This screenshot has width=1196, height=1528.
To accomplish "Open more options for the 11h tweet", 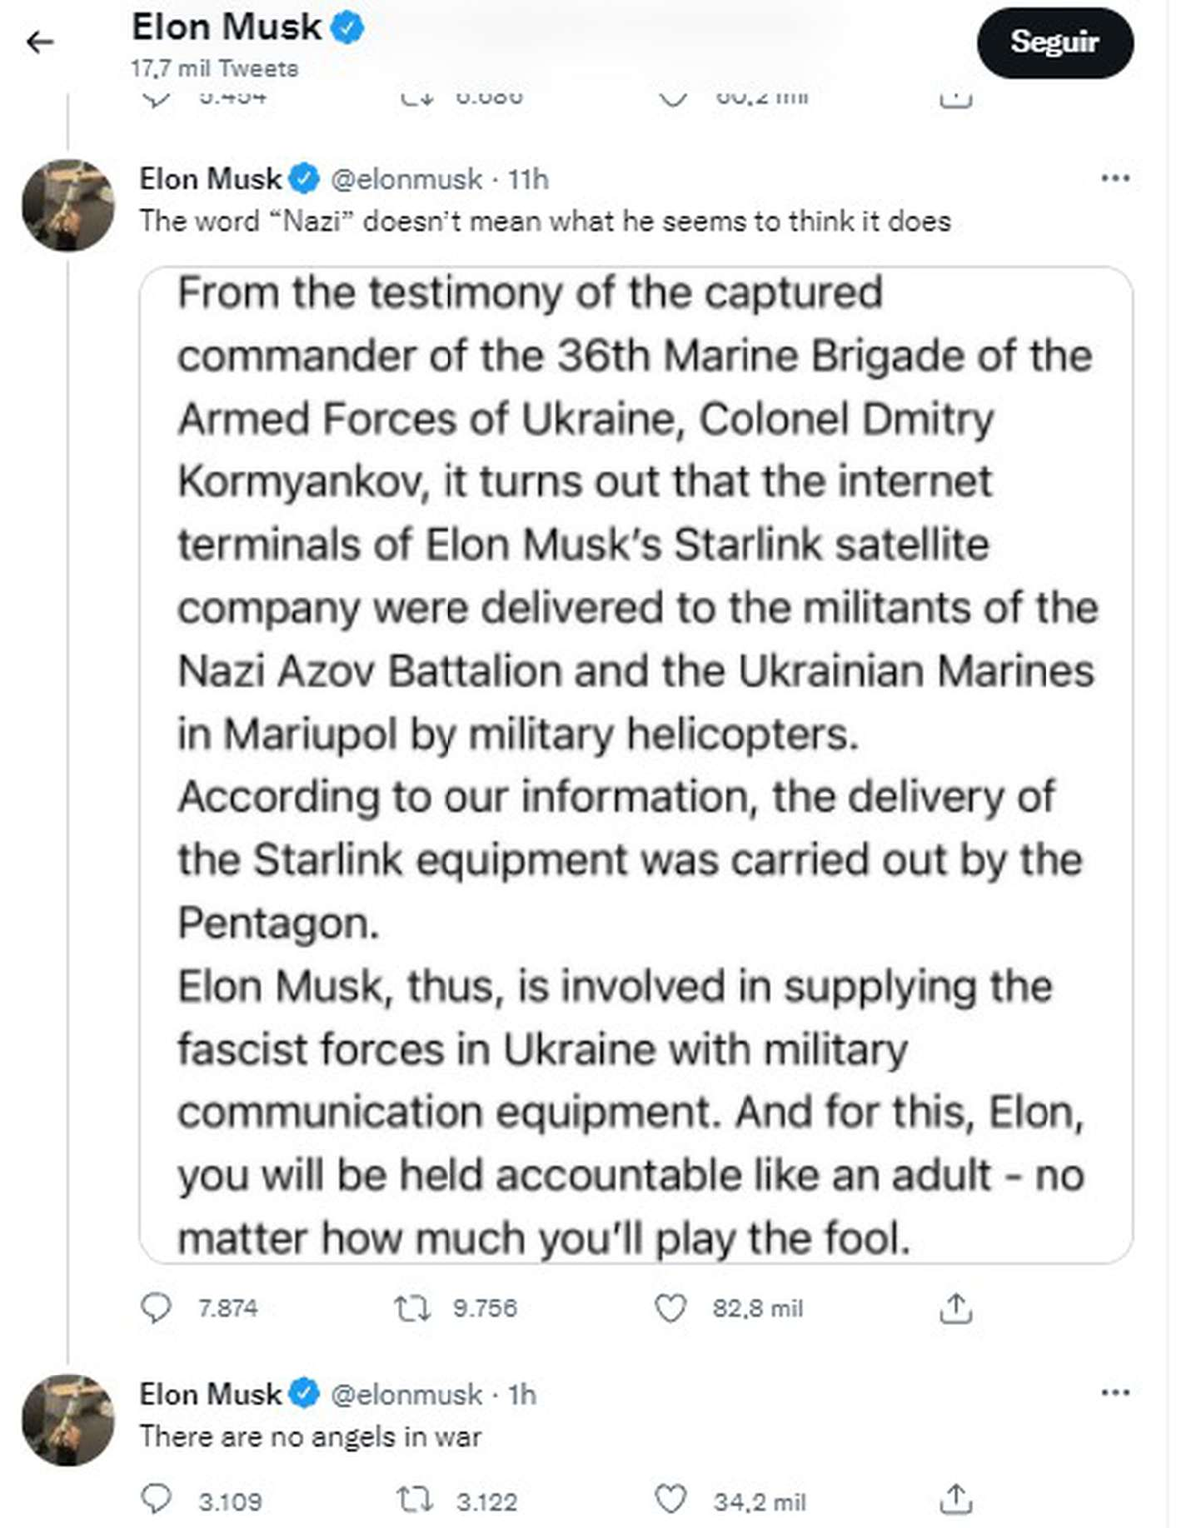I will coord(1115,179).
